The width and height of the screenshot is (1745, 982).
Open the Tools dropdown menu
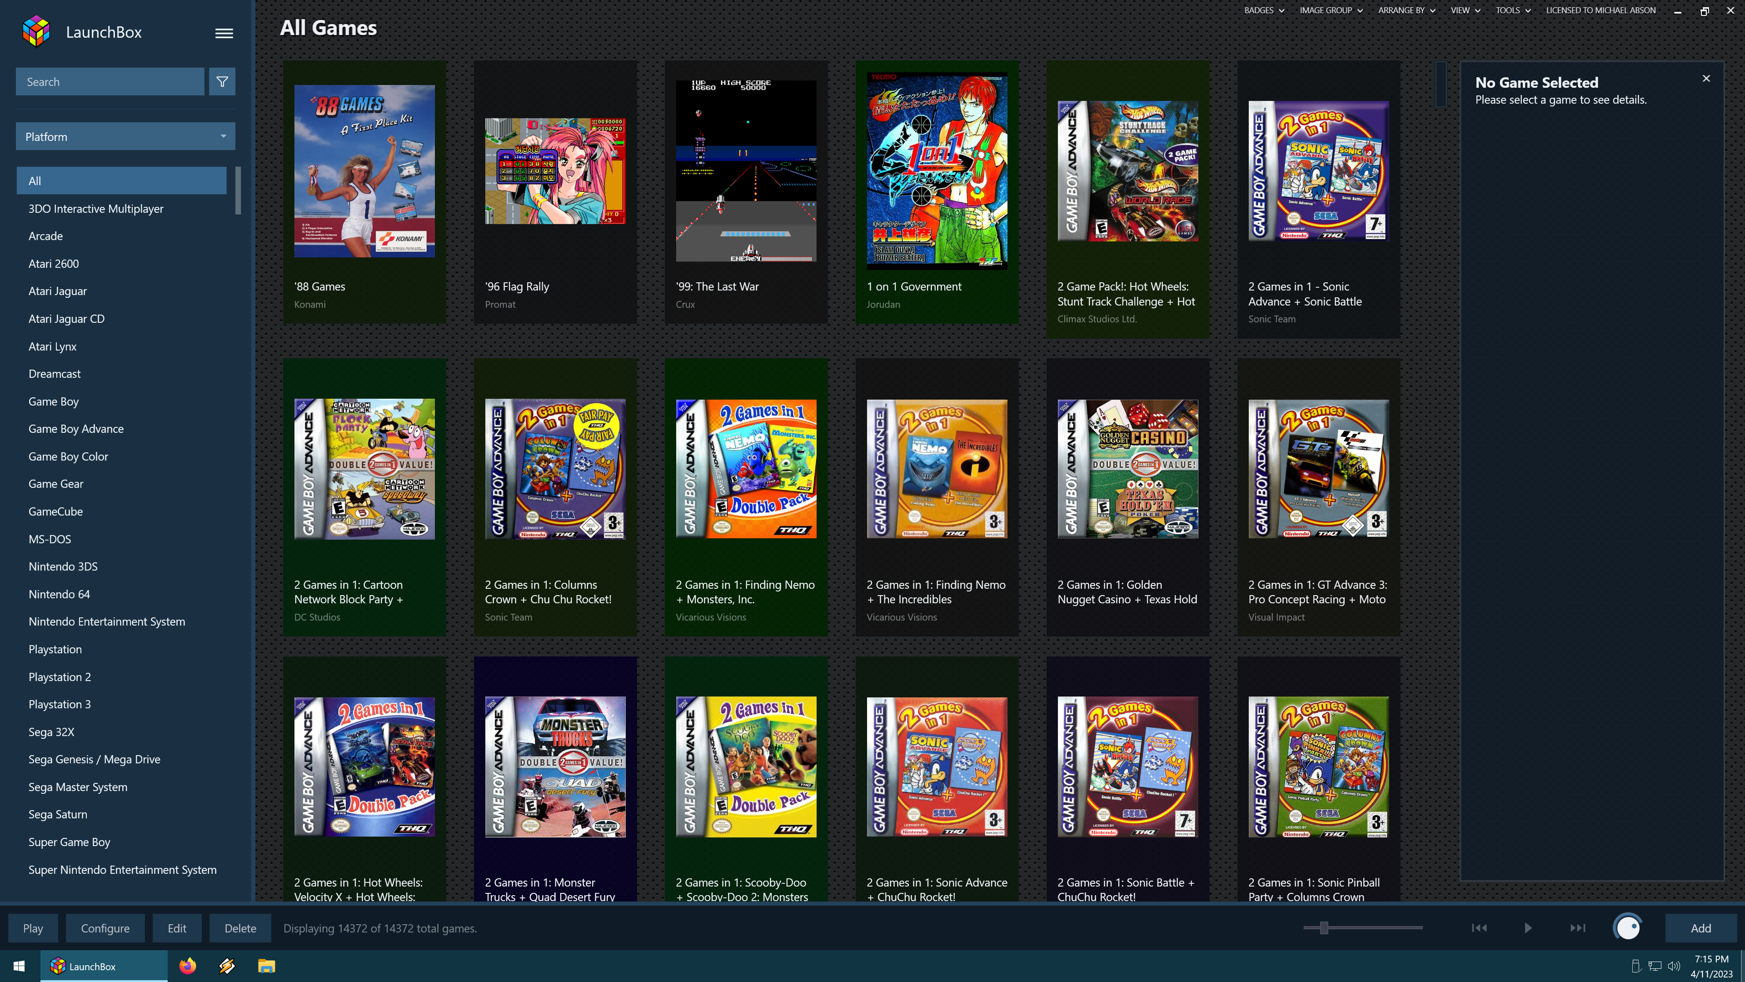point(1513,10)
